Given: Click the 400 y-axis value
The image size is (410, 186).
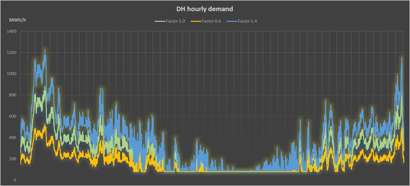Looking at the screenshot, I should (13, 138).
